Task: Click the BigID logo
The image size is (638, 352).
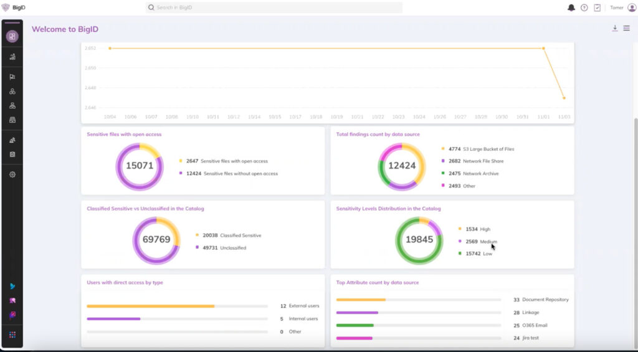Action: [14, 7]
